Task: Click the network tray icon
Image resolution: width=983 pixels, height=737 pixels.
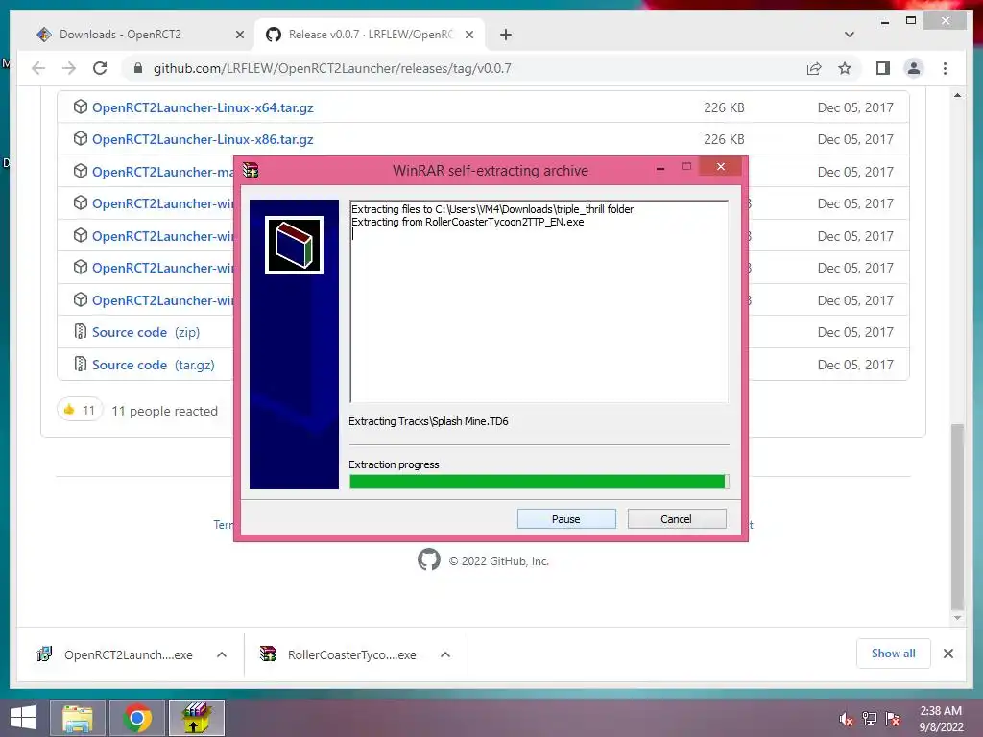Action: (x=870, y=719)
